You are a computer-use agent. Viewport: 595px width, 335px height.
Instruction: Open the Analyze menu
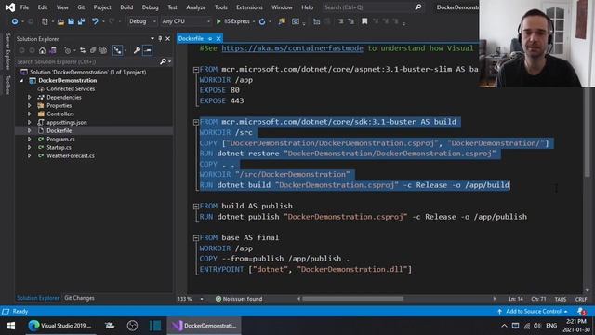[196, 7]
